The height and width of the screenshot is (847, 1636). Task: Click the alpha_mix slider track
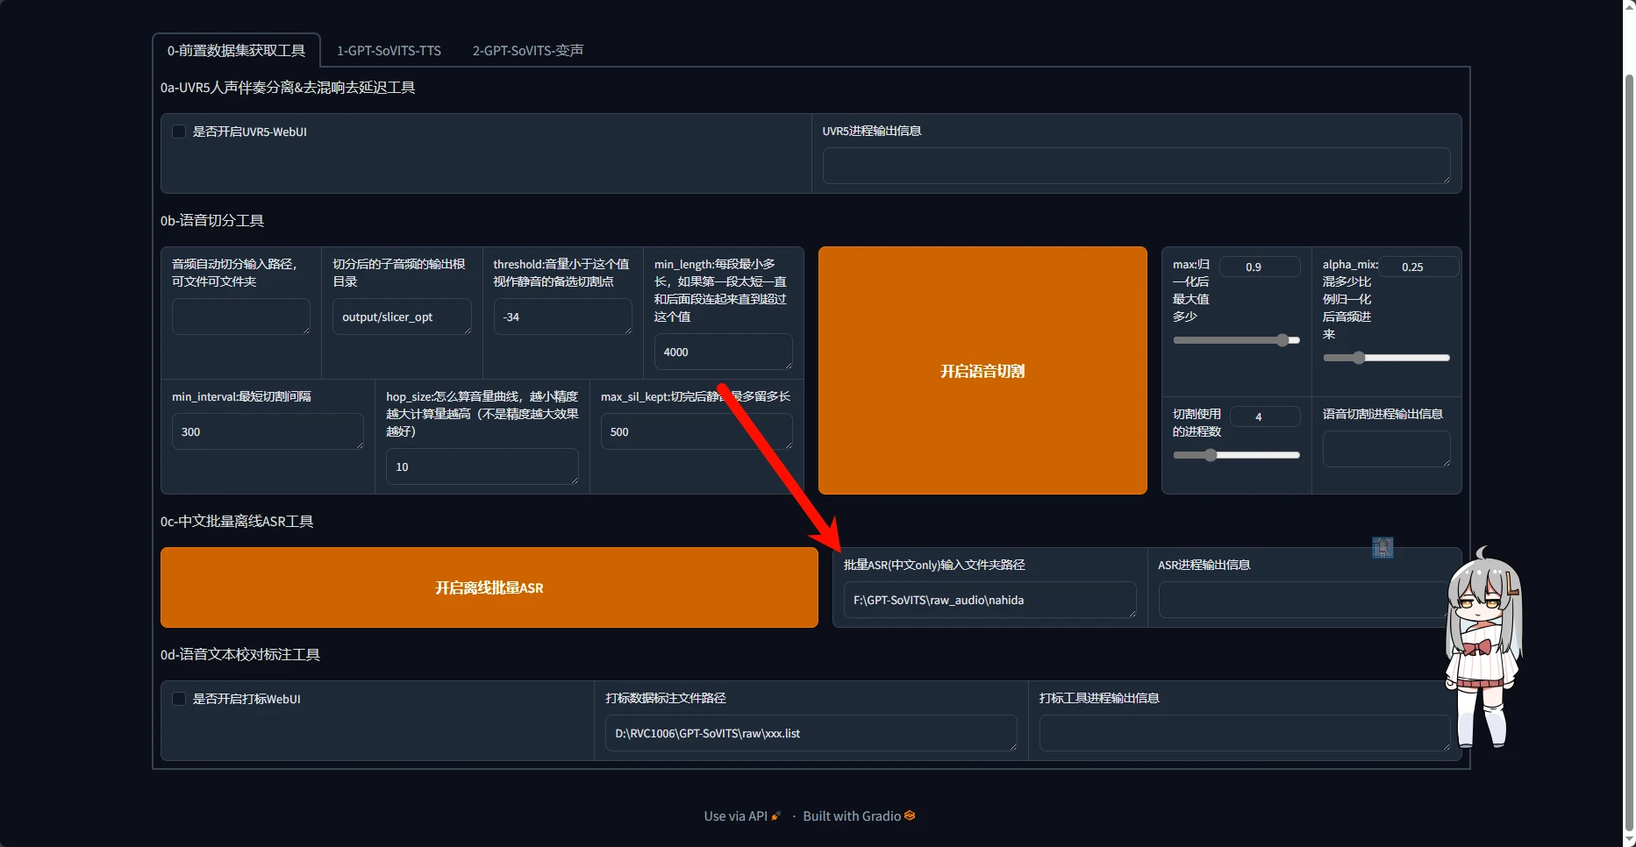click(x=1386, y=358)
